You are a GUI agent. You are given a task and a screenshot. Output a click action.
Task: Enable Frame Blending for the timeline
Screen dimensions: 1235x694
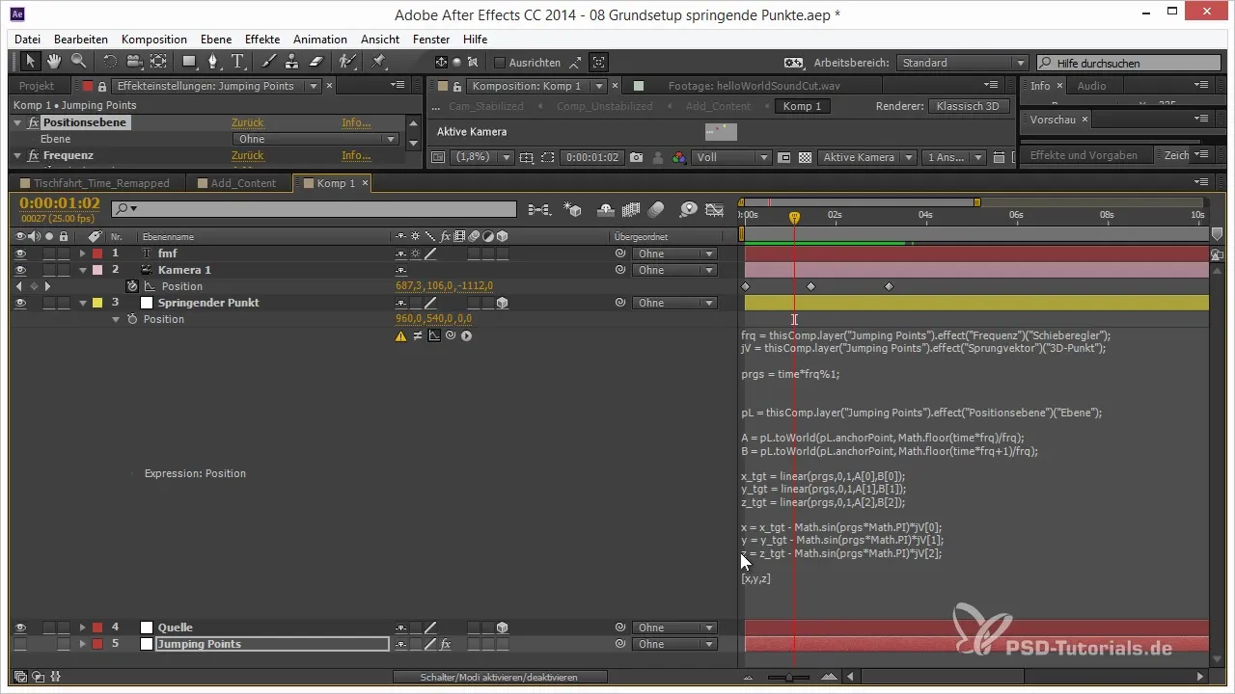click(632, 208)
